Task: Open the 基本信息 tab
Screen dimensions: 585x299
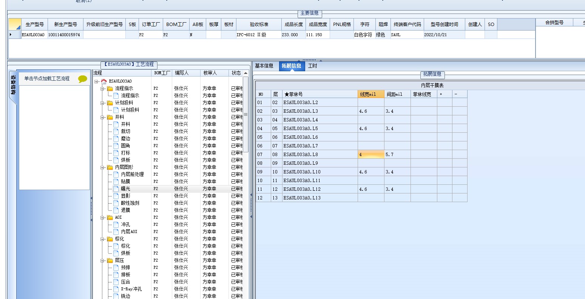Action: pyautogui.click(x=264, y=66)
